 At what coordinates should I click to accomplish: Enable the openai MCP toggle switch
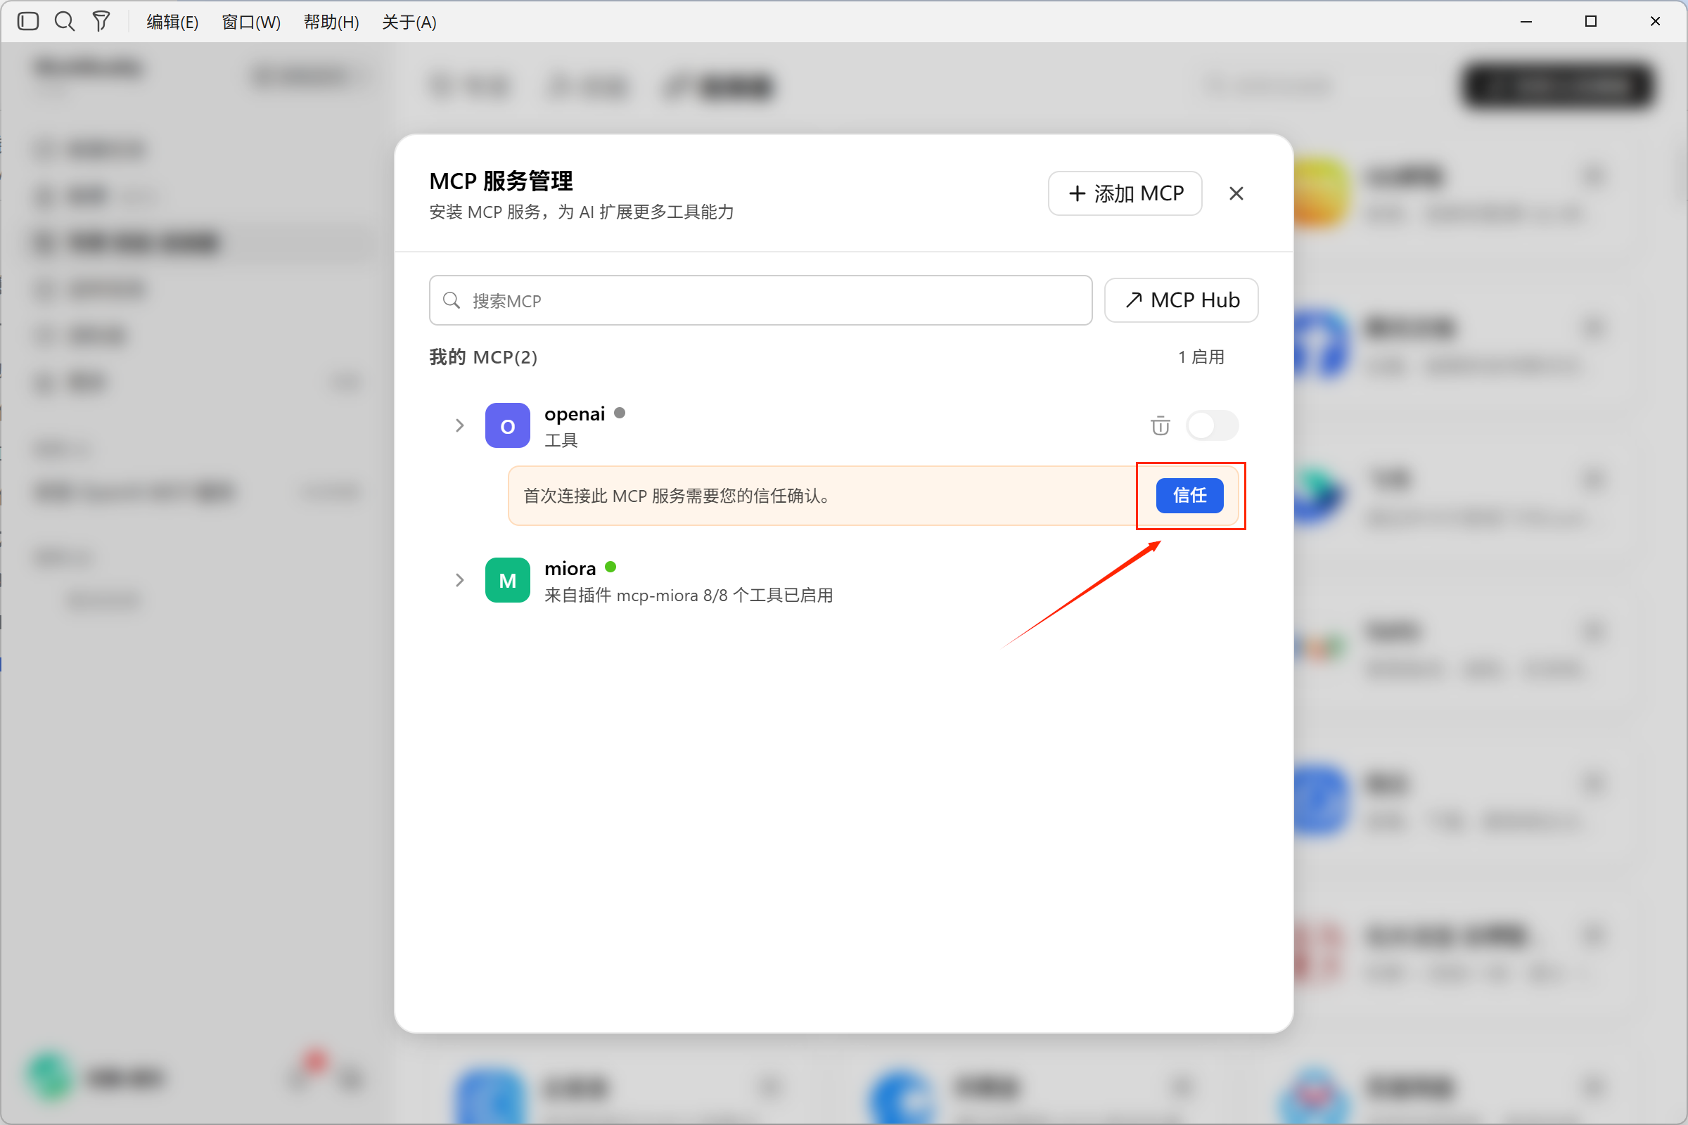(x=1212, y=425)
